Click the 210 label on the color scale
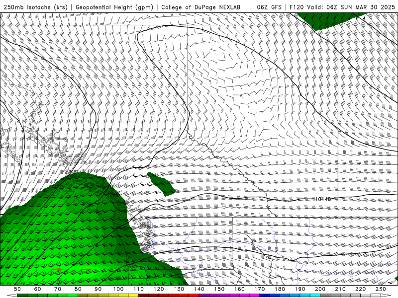The height and width of the screenshot is (298, 398). click(341, 289)
